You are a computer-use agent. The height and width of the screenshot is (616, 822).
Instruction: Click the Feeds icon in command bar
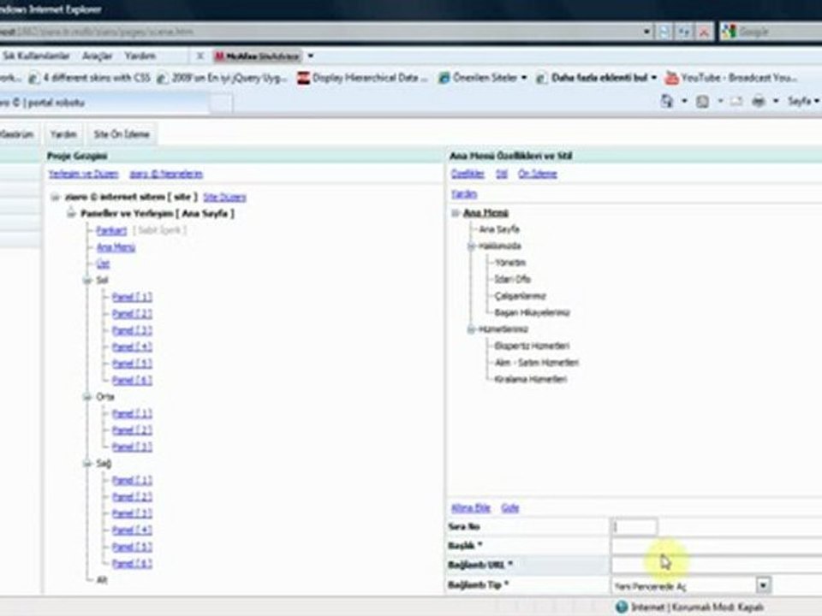click(702, 101)
